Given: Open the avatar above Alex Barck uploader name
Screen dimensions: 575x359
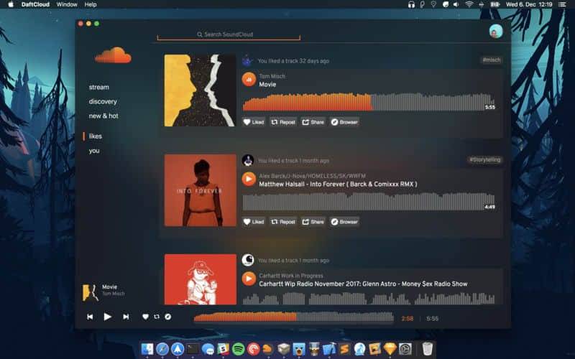Looking at the screenshot, I should (248, 160).
